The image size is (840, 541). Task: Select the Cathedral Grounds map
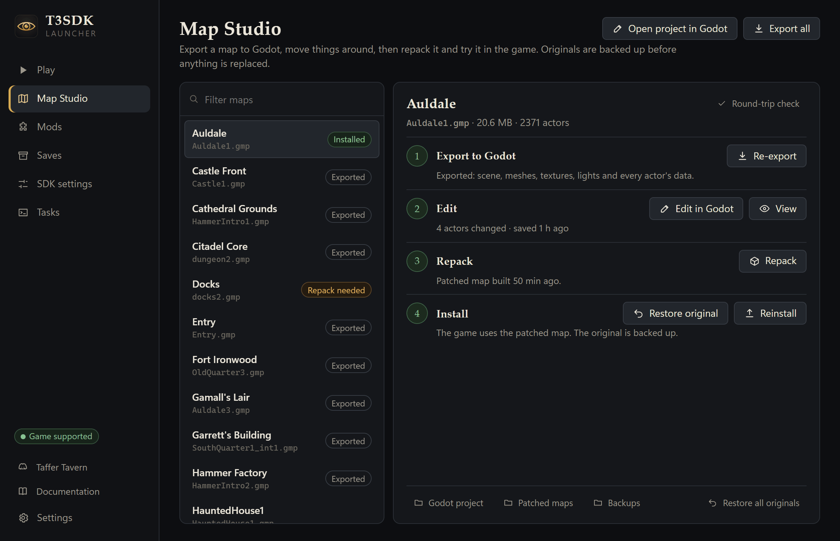282,215
